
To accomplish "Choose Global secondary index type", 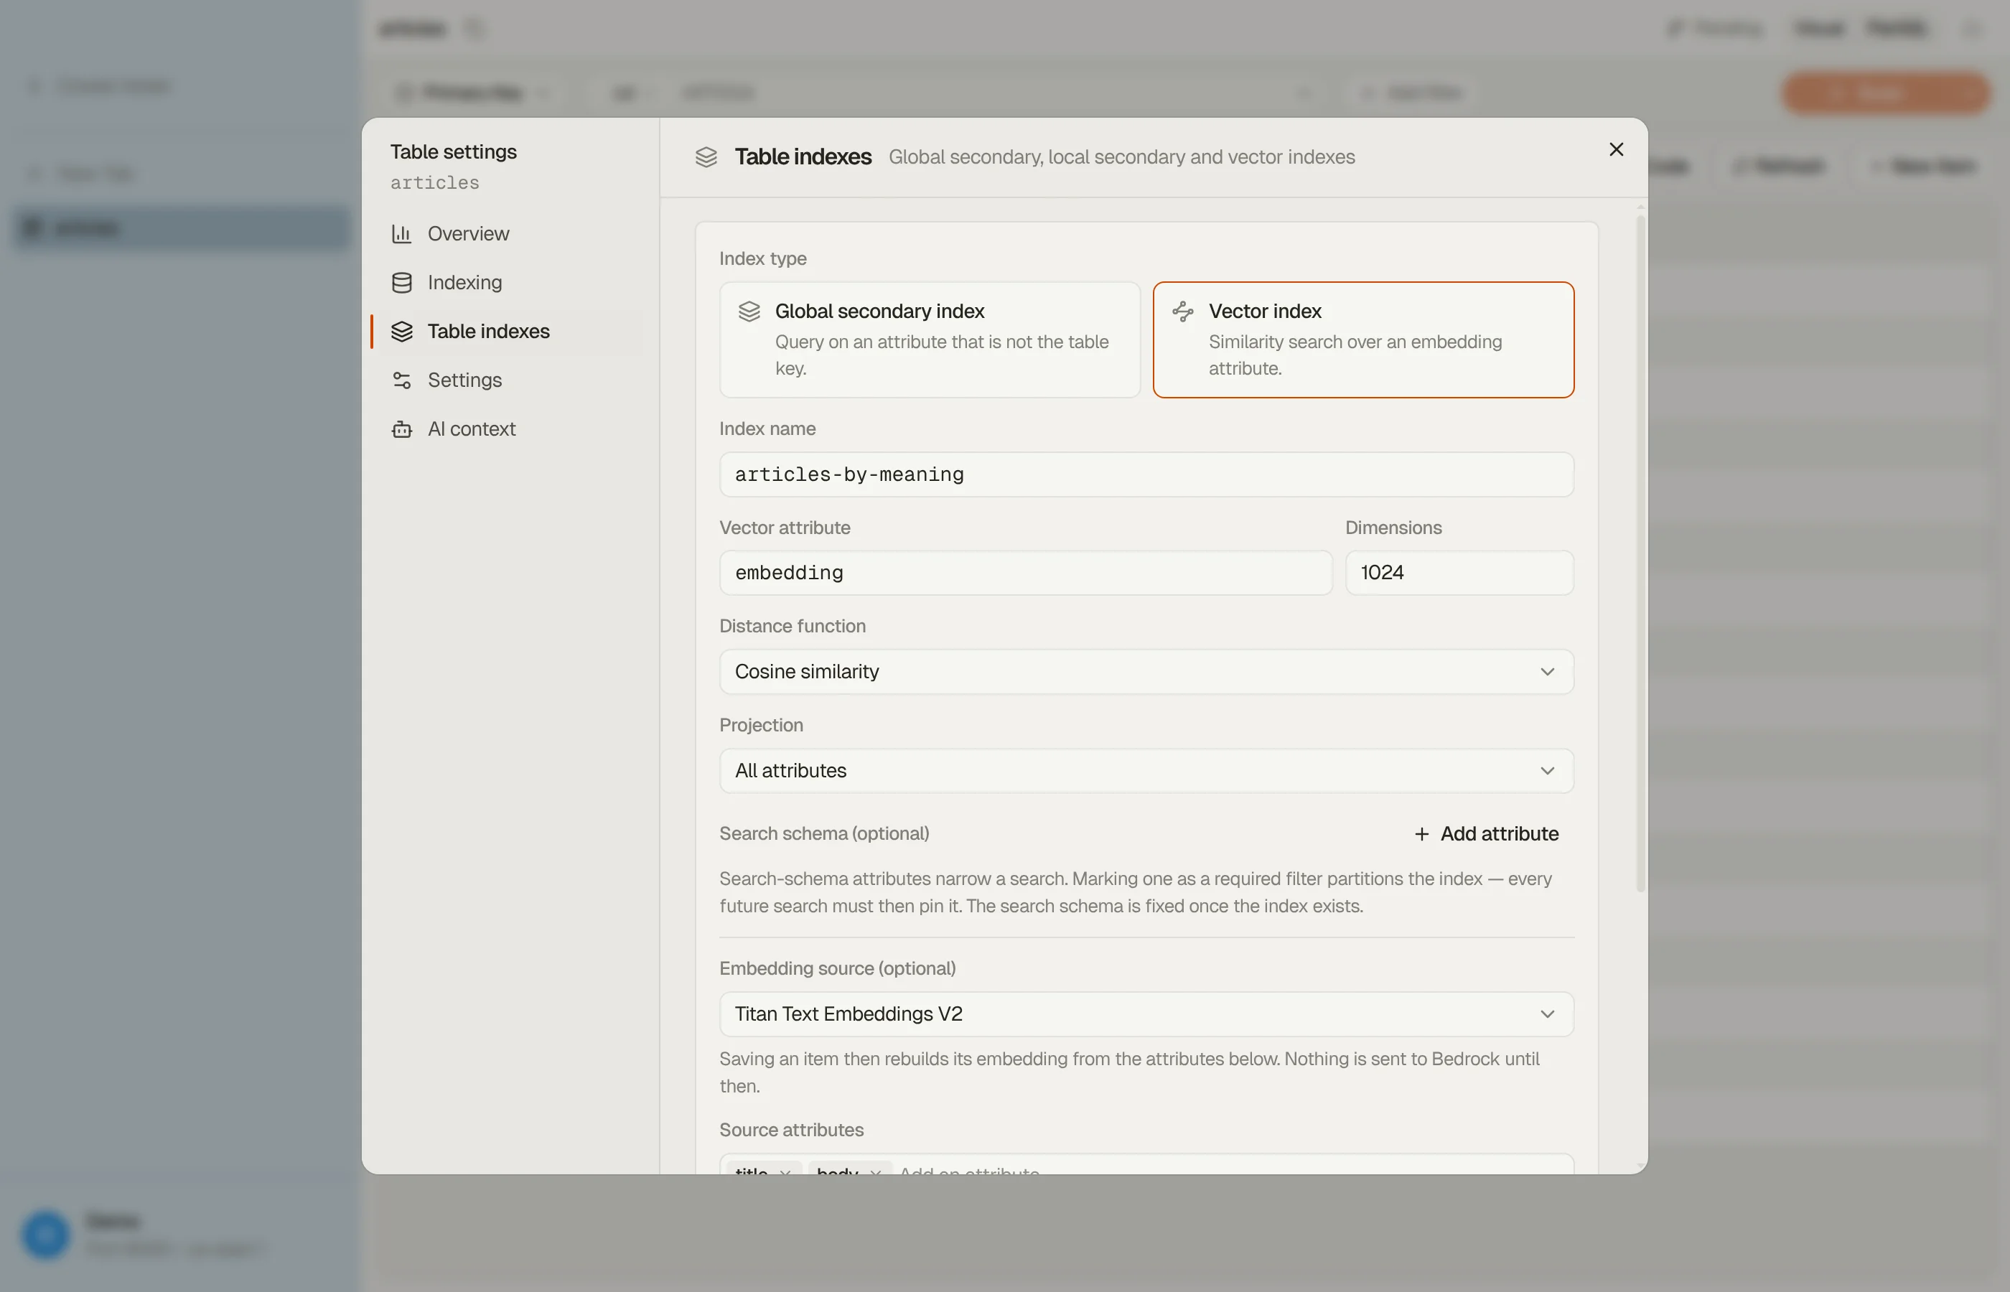I will pos(930,340).
